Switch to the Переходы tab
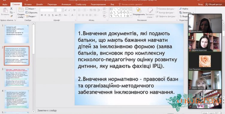225x114 pixels. point(52,4)
